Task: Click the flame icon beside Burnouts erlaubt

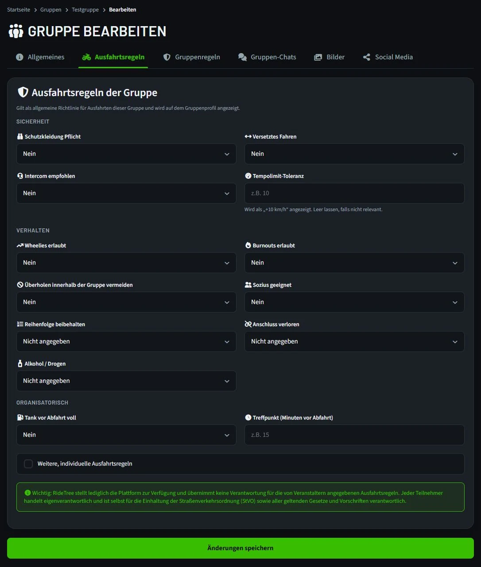Action: pyautogui.click(x=248, y=246)
